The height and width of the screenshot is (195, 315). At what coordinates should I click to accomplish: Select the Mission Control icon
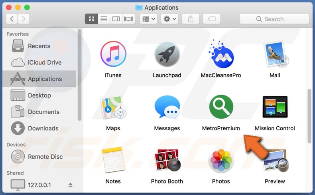pos(275,107)
